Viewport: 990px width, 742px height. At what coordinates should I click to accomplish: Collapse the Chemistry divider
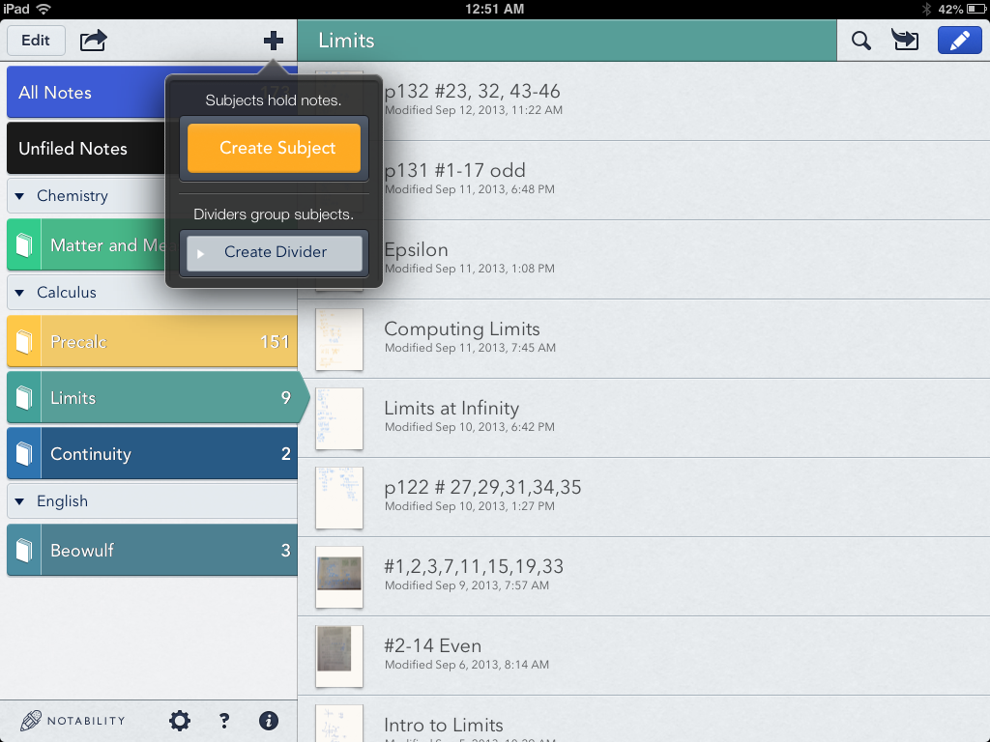(x=19, y=196)
